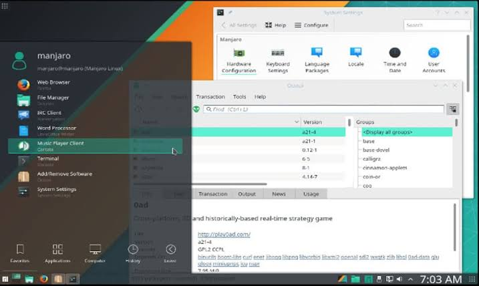Viewport: 479px width, 286px height.
Task: Start Word Processor from the launcher
Action: tap(96, 130)
